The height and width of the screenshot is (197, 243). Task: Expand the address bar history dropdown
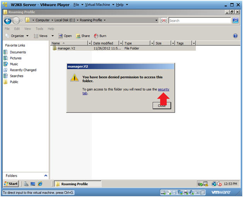[x=156, y=20]
